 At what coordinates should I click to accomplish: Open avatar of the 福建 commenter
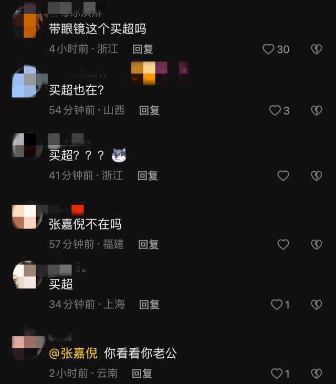[x=27, y=216]
